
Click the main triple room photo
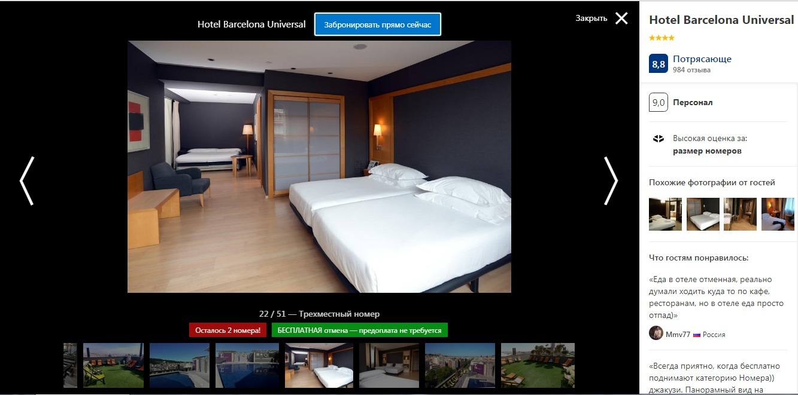(x=319, y=167)
